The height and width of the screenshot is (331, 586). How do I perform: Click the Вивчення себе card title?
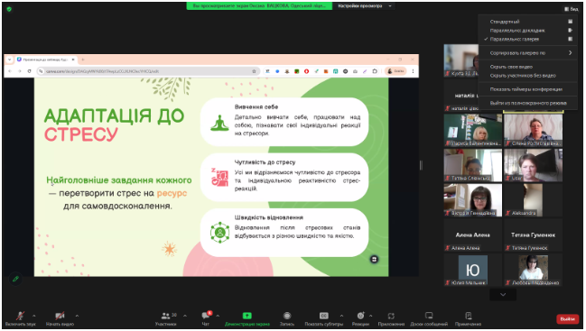256,106
